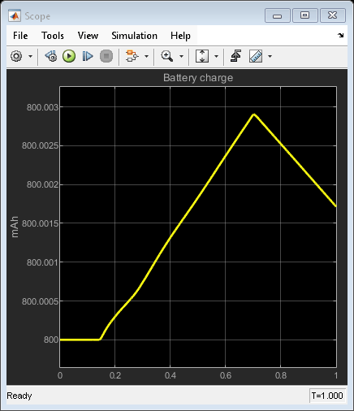Toggle the Cursor Measurements ruler icon
Screen dimensions: 354x411
[256, 56]
